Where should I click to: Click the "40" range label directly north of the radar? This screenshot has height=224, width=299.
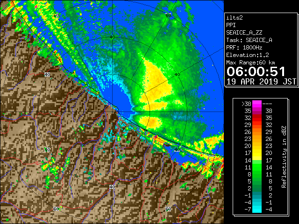(x=112, y=37)
